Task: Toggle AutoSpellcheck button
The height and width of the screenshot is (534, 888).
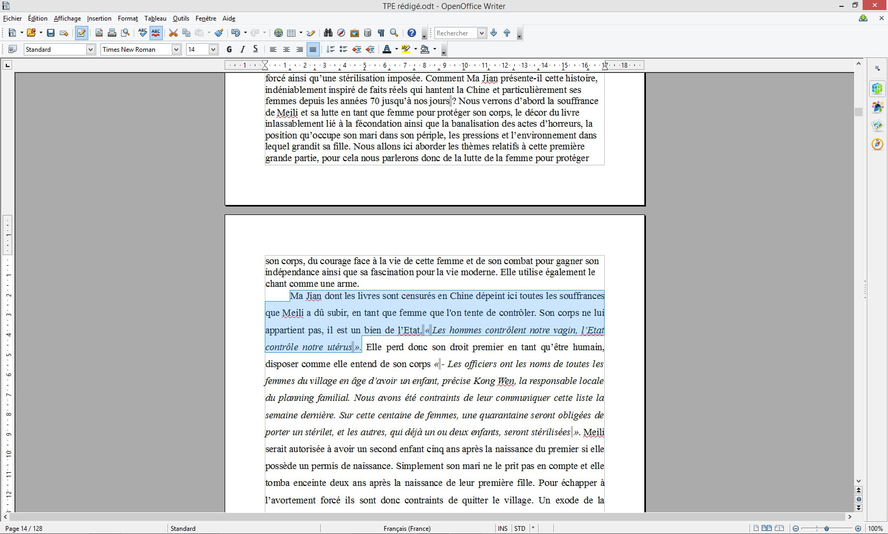Action: click(156, 33)
